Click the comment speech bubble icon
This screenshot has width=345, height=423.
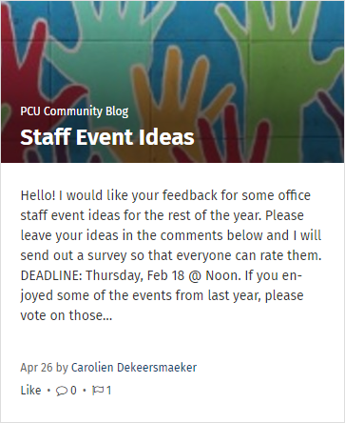[62, 391]
